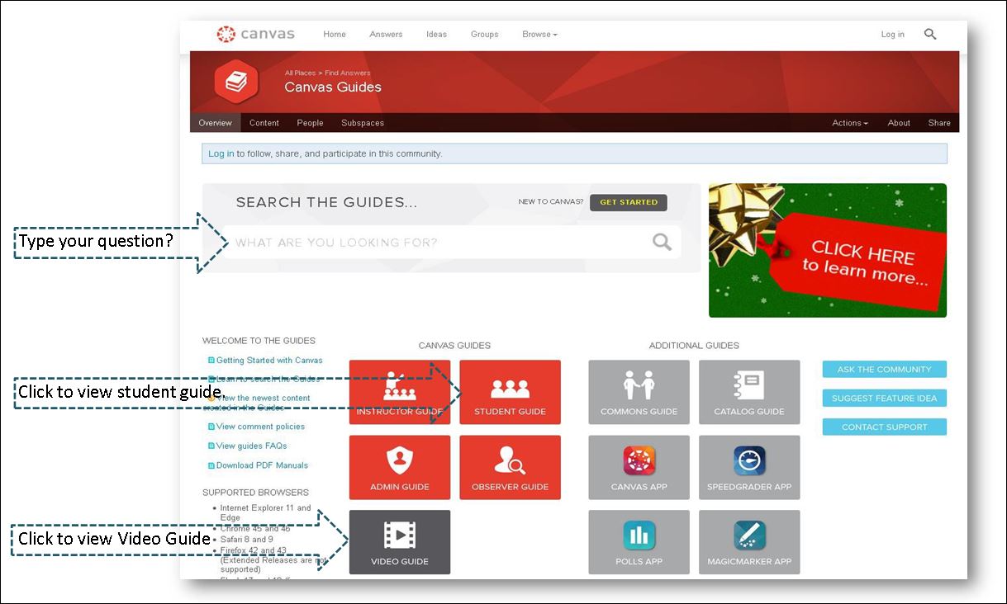Open the Canvas App tile
Screen dimensions: 1007x604
639,467
